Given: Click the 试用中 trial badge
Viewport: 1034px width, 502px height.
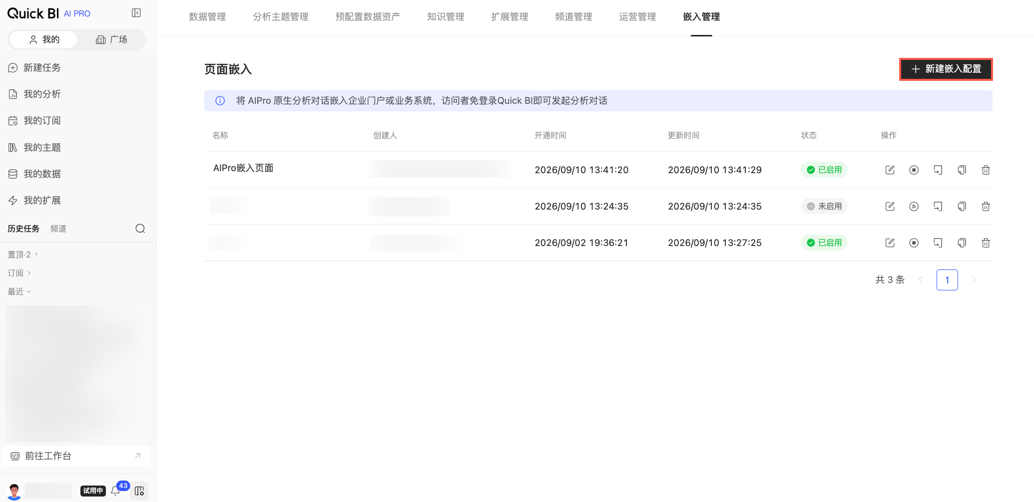Looking at the screenshot, I should [x=93, y=491].
